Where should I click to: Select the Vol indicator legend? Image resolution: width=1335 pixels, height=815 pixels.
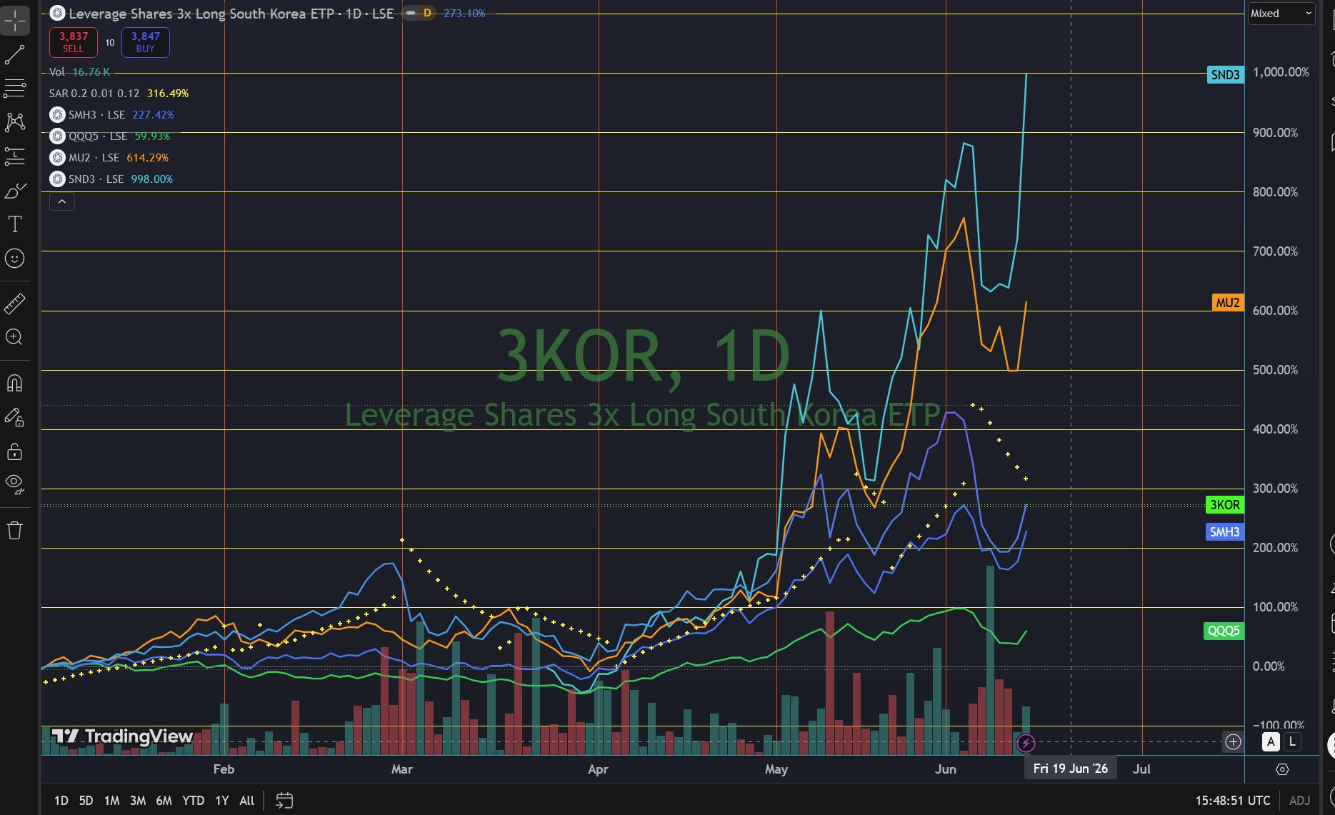point(80,72)
